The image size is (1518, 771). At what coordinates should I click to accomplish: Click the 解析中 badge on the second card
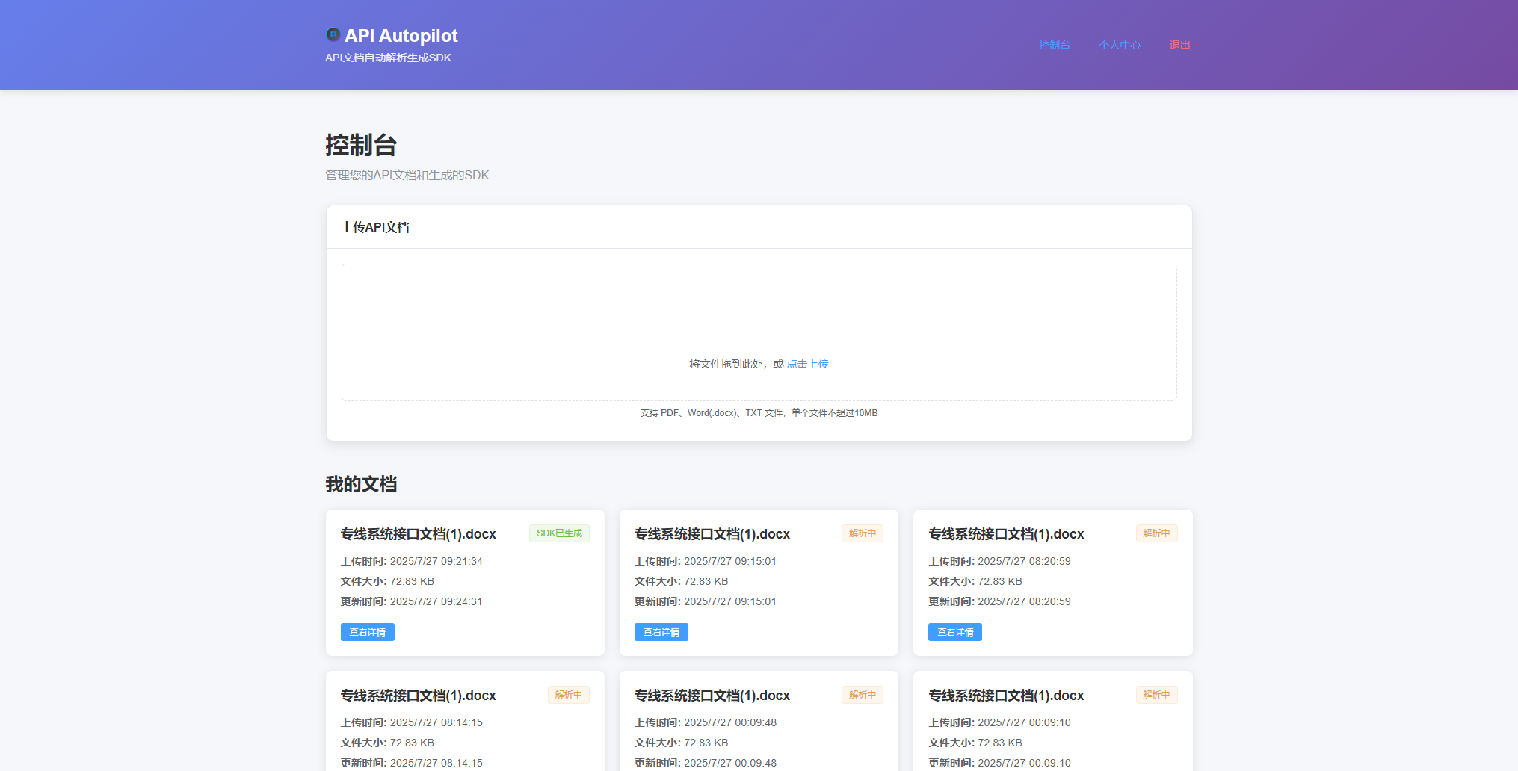tap(862, 533)
